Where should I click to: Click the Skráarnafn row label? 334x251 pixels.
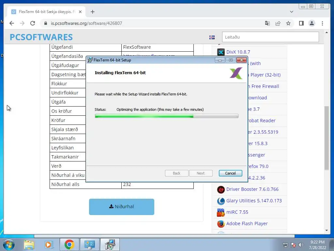[x=63, y=139]
